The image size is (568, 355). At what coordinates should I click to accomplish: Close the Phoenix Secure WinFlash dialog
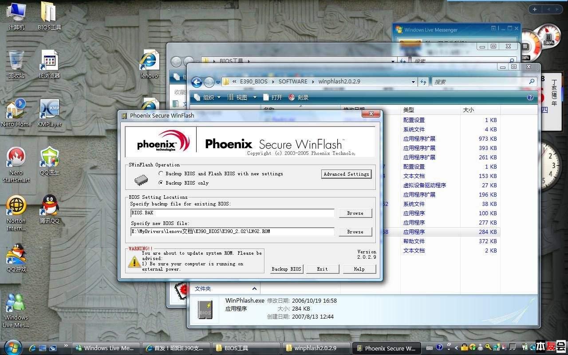coord(371,114)
